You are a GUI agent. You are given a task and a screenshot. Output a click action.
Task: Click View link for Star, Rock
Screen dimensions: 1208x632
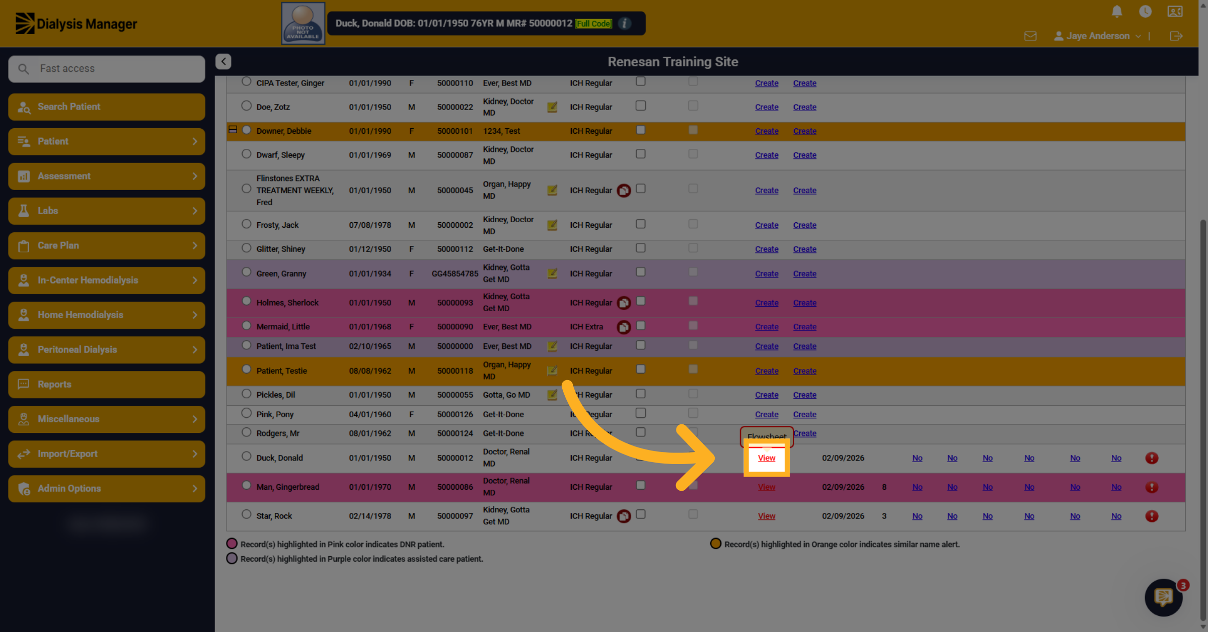click(767, 516)
